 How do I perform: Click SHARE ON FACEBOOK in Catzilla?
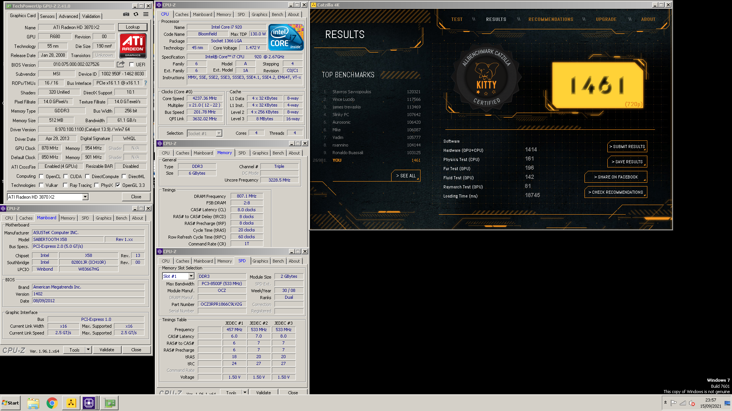[x=616, y=177]
